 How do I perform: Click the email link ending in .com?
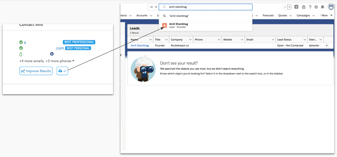click(59, 48)
